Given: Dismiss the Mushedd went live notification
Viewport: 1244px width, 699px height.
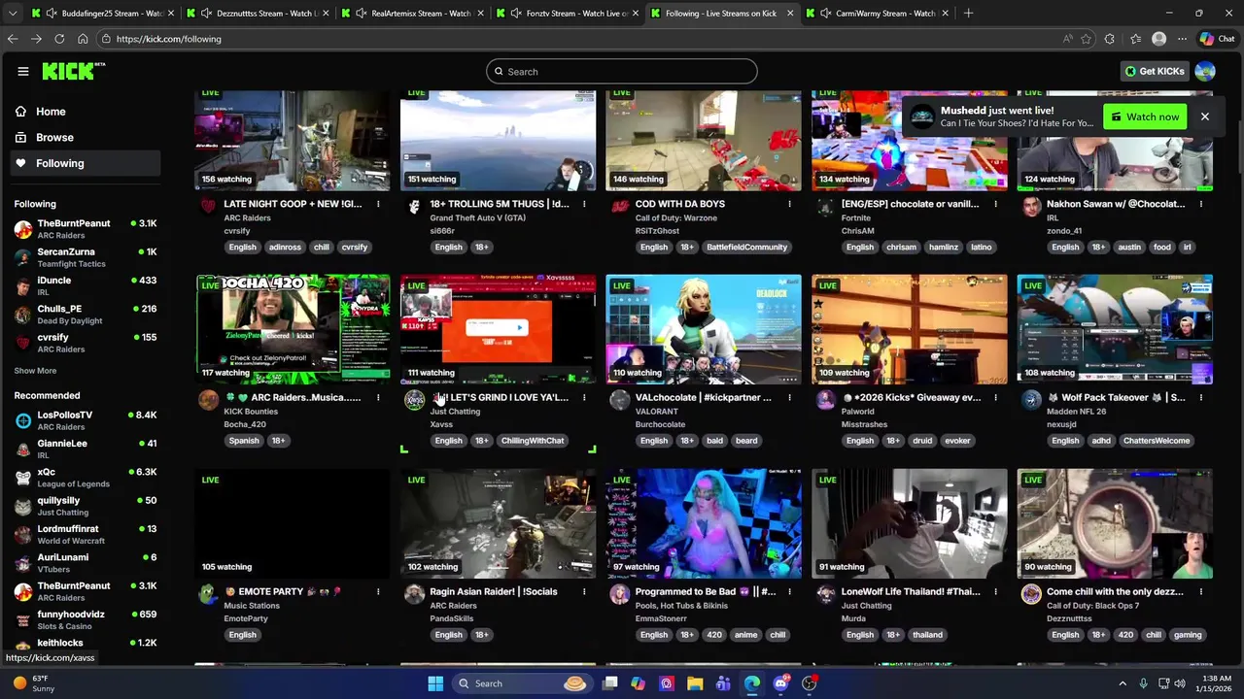Looking at the screenshot, I should (1204, 116).
